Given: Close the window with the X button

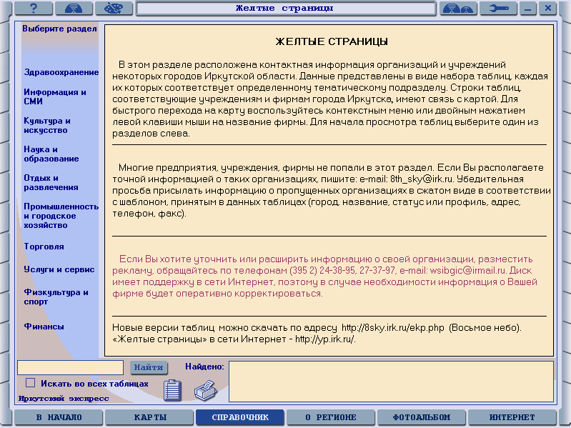Looking at the screenshot, I should 548,8.
